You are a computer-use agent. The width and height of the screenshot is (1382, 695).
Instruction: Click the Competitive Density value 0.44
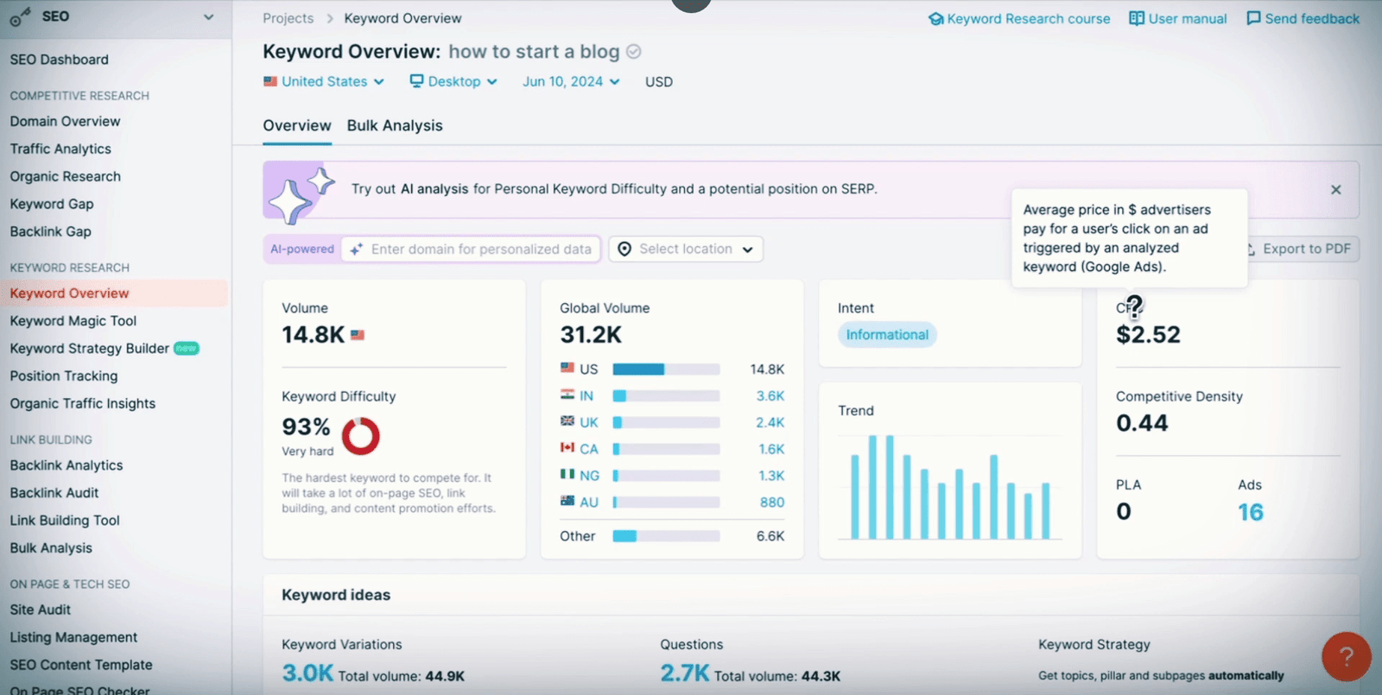(1142, 424)
